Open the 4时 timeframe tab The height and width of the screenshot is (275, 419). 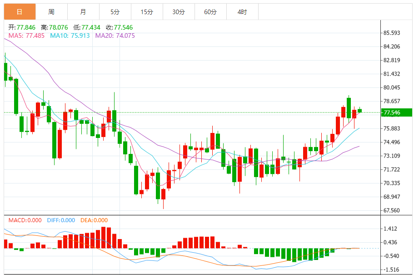pyautogui.click(x=242, y=12)
